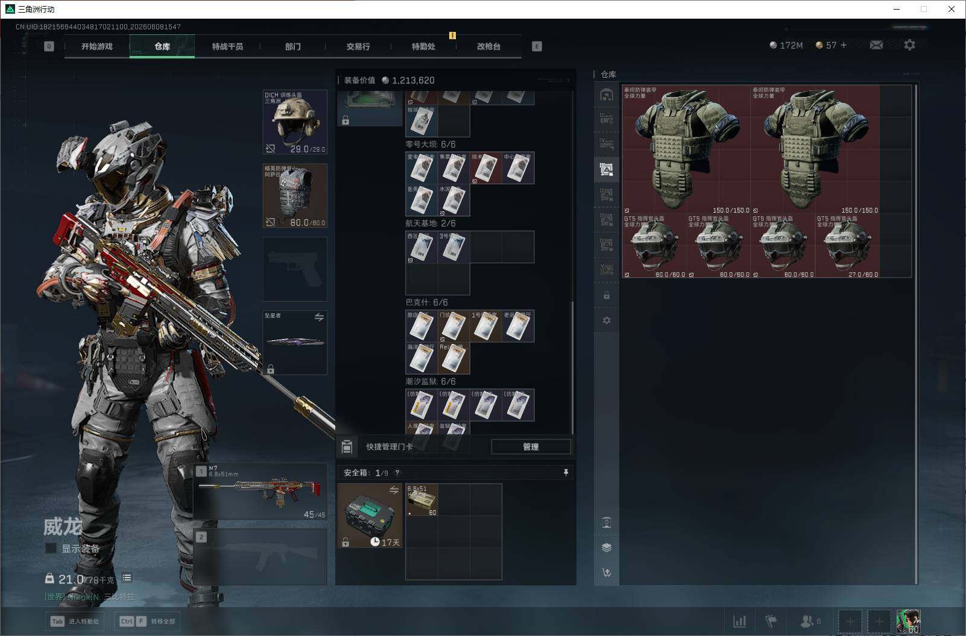Click the Q previous-tab key icon
Viewport: 966px width, 636px height.
[x=49, y=46]
